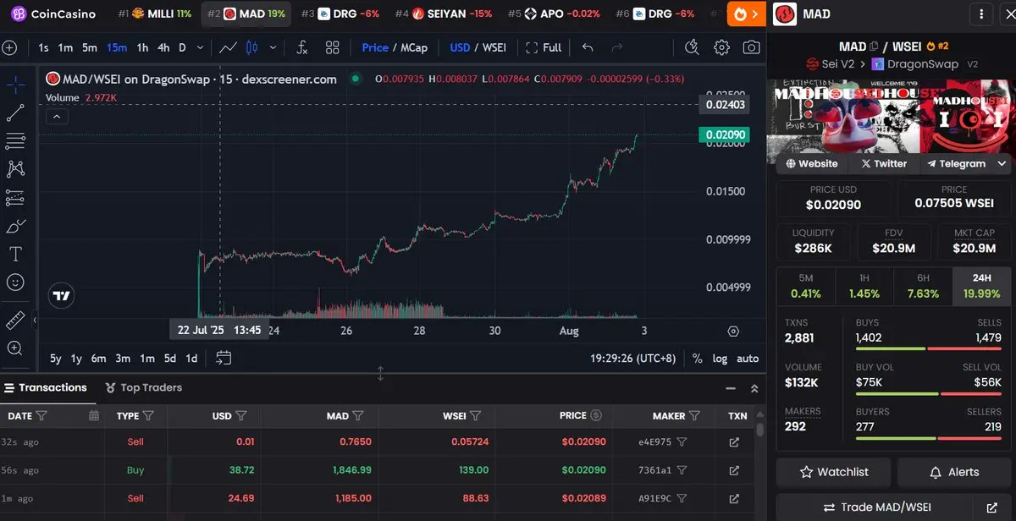Select the ruler measure tool
The image size is (1016, 521).
point(15,320)
